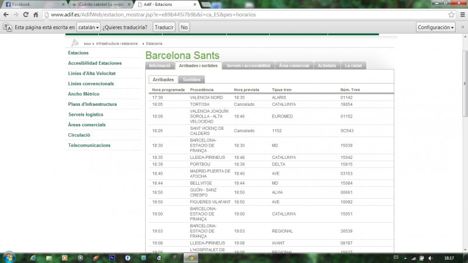Screen dimensions: 468x263
Task: Click the VALENCIA NORD origin cell
Action: click(x=207, y=98)
